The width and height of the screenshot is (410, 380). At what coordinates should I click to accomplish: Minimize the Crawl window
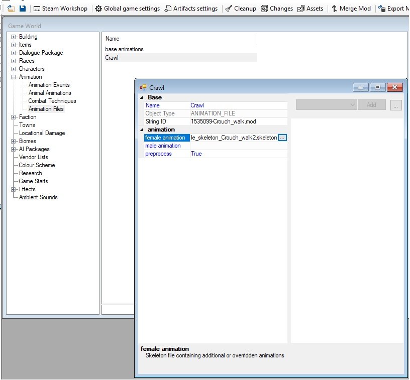(361, 87)
